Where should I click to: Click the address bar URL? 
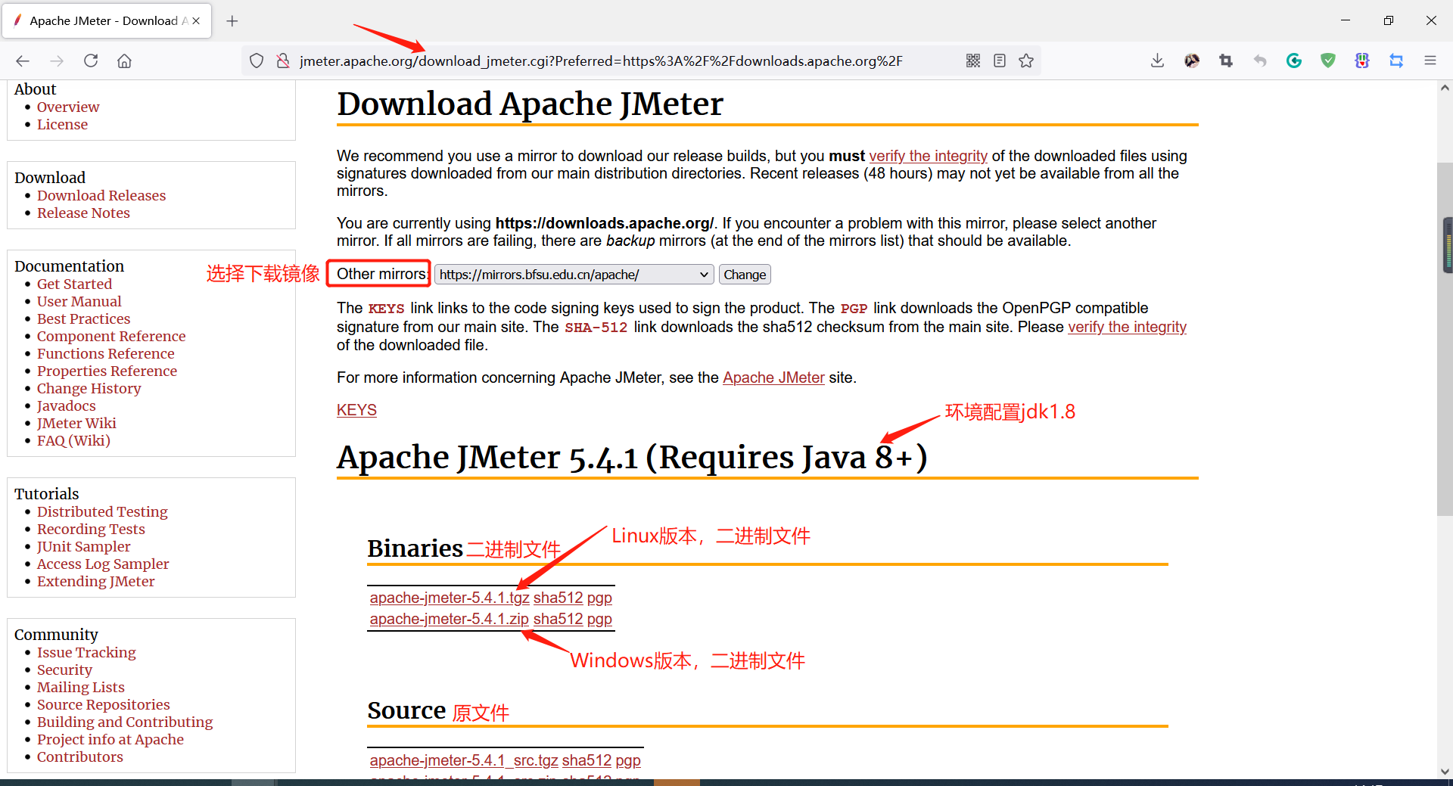[x=601, y=61]
